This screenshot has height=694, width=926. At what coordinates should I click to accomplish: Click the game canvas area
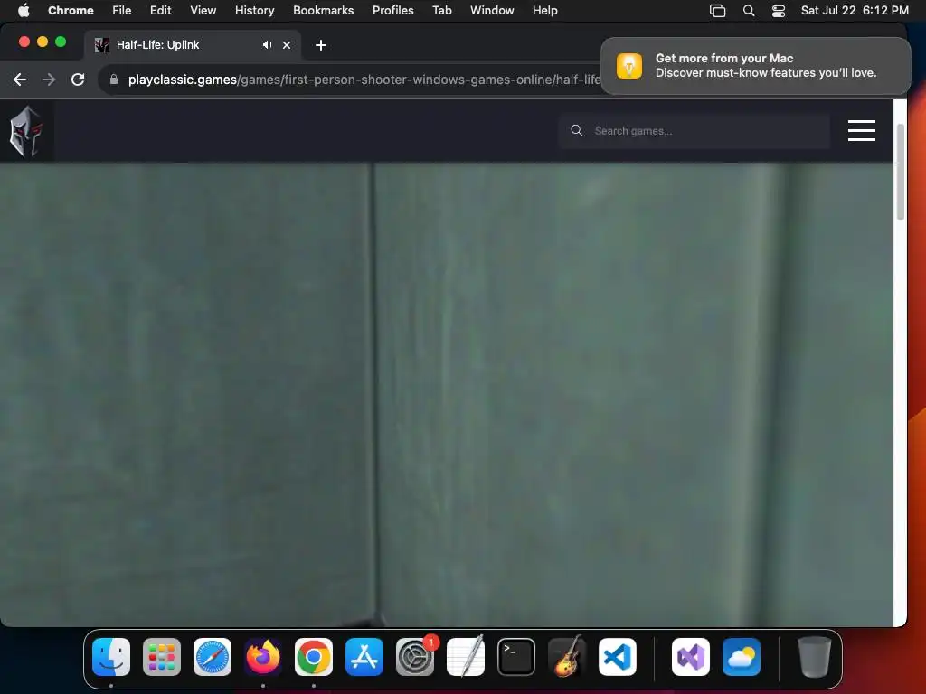click(x=446, y=394)
